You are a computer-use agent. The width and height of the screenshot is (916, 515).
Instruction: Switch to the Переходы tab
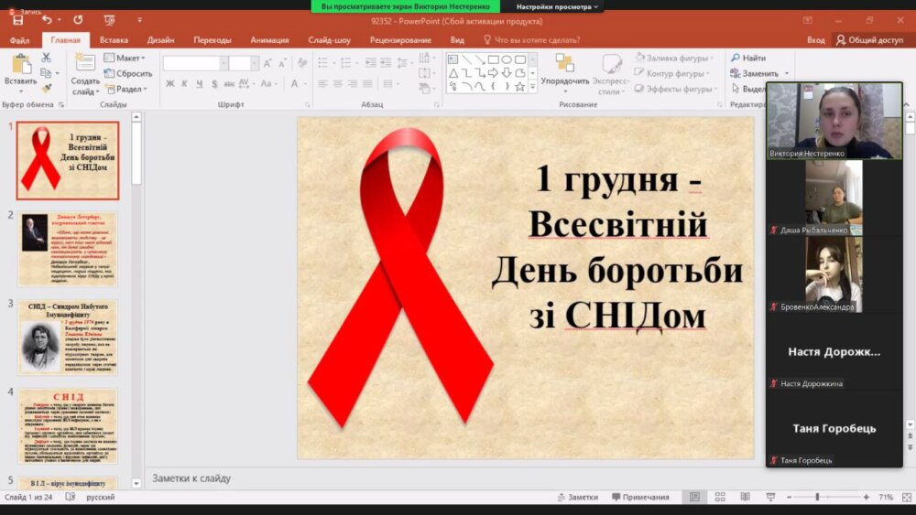[x=213, y=40]
